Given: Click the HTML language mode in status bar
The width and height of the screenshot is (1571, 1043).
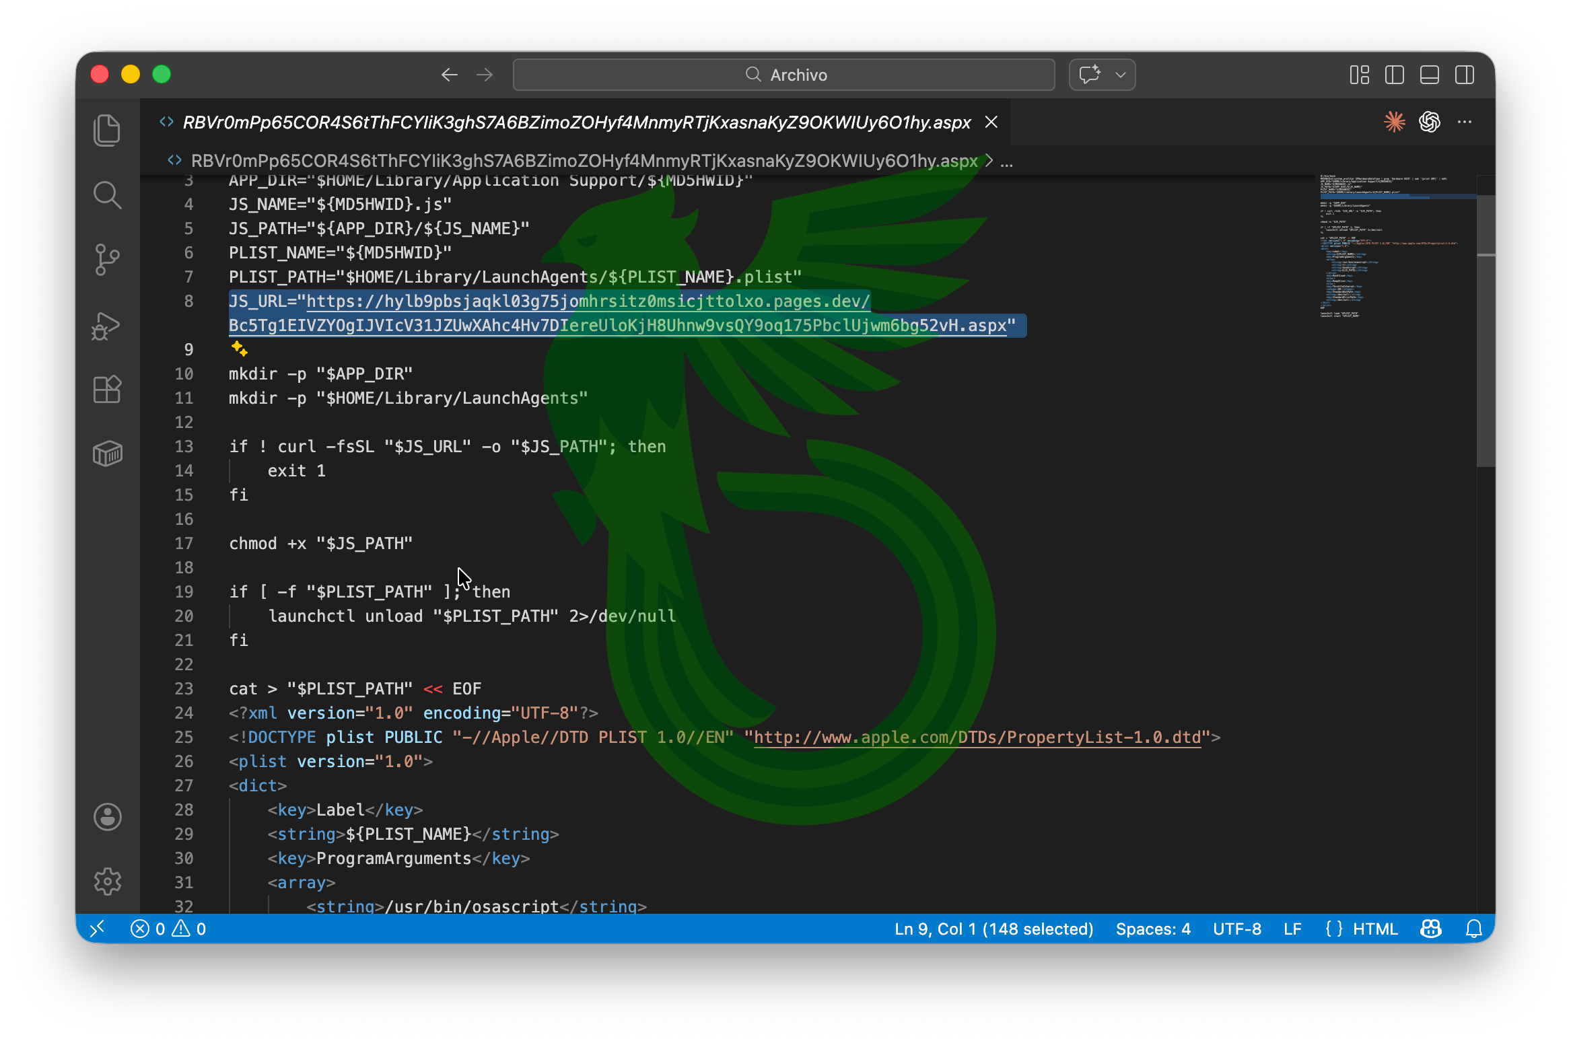Looking at the screenshot, I should point(1374,929).
